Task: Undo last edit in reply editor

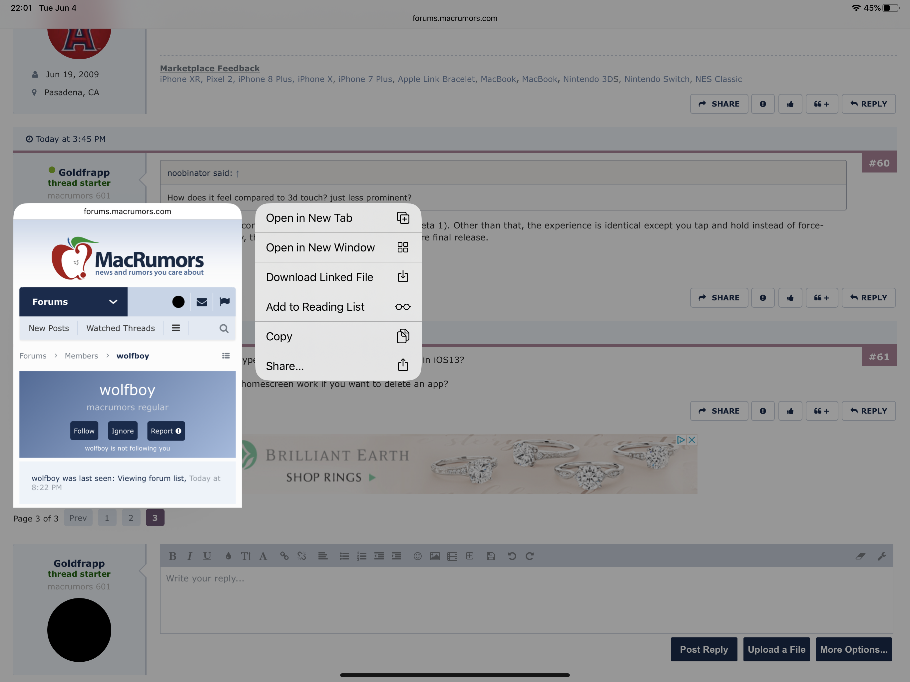Action: click(512, 556)
